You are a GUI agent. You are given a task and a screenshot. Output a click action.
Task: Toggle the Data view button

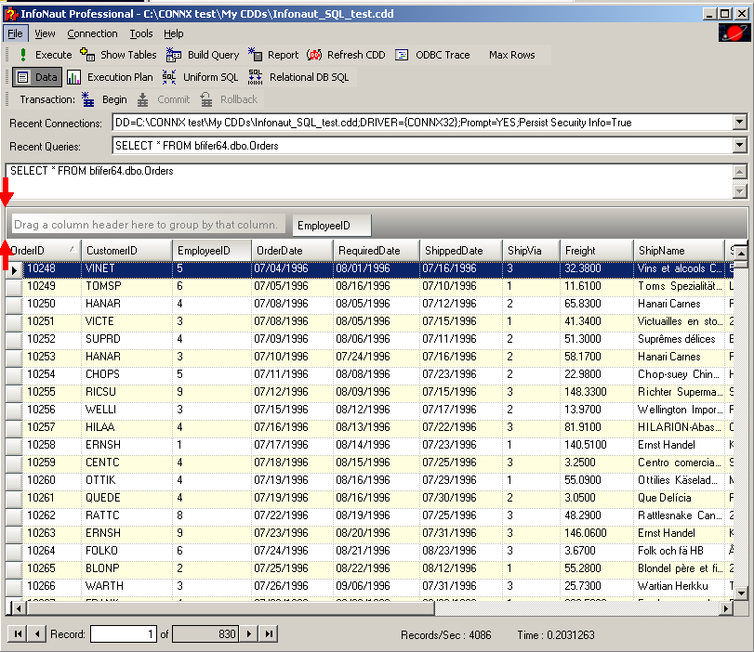[x=37, y=77]
